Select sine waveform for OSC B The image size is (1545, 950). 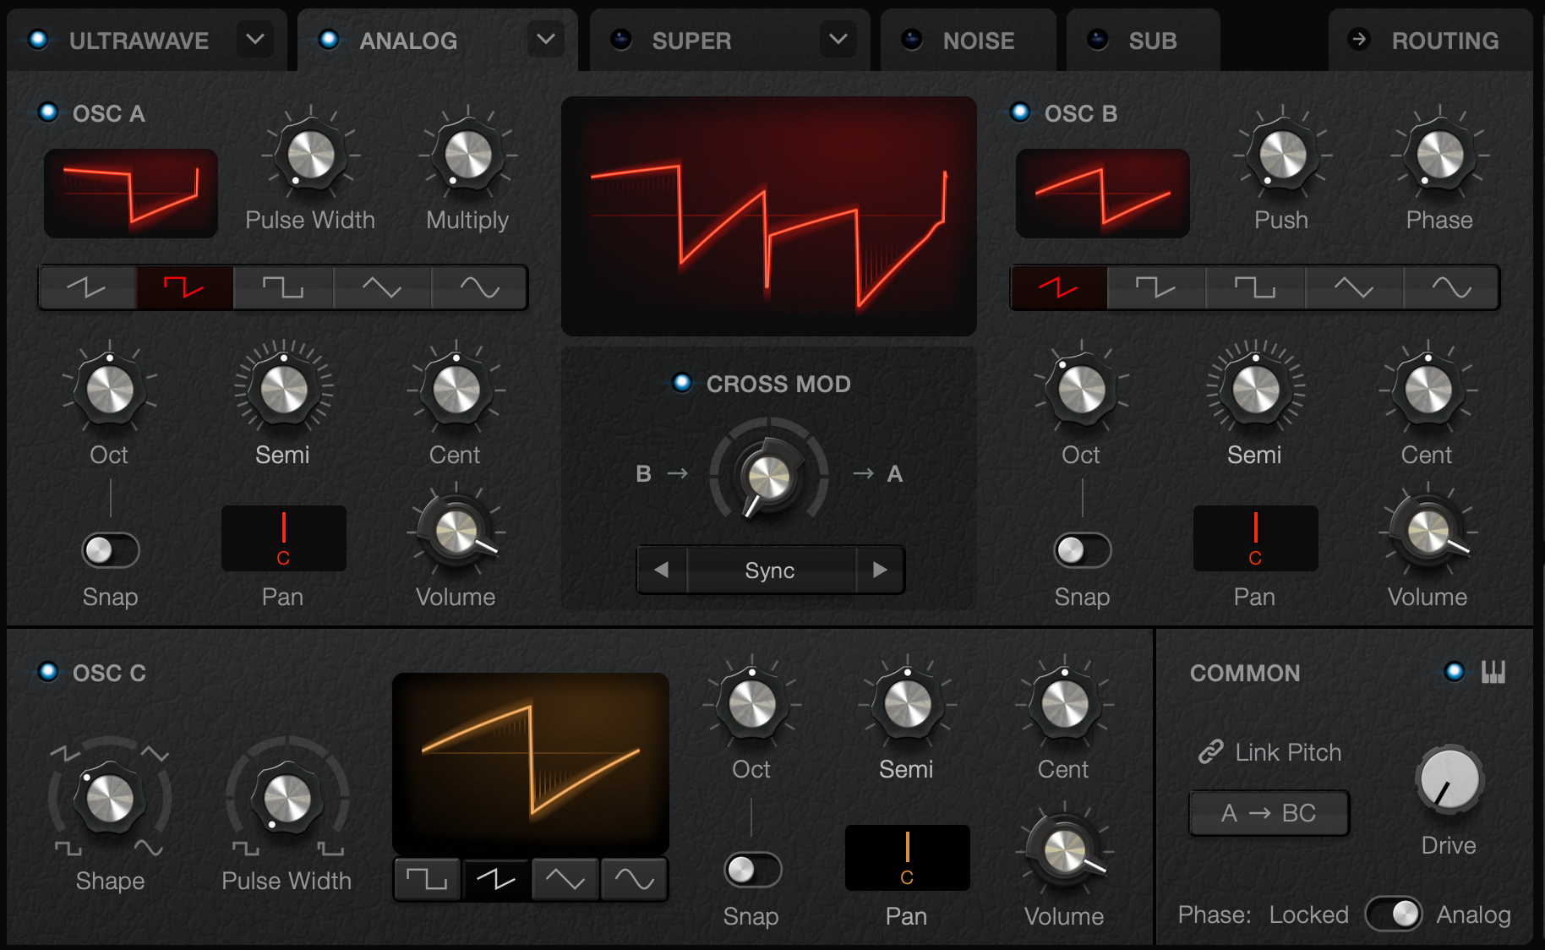coord(1451,287)
